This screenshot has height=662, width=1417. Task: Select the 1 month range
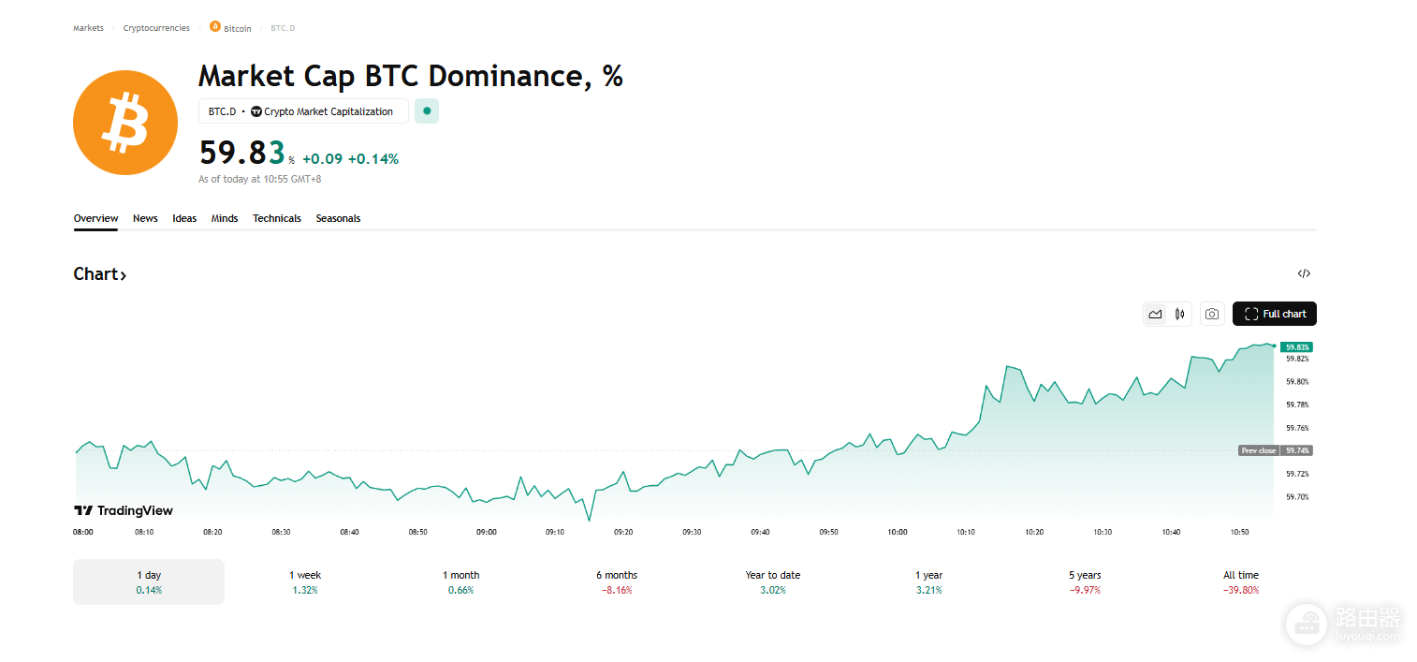[460, 581]
